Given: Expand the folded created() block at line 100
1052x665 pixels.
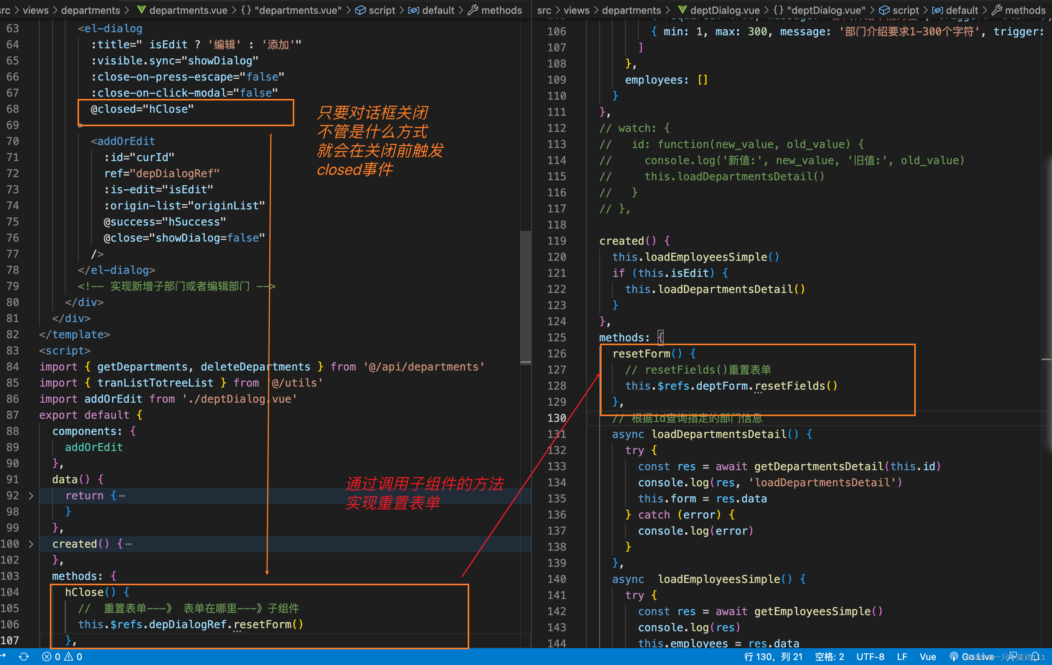Looking at the screenshot, I should coord(31,544).
